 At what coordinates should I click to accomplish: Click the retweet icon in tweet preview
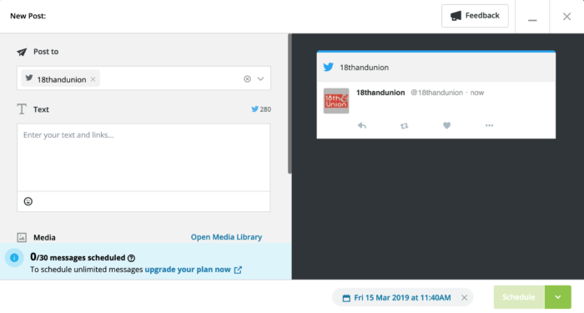click(x=404, y=126)
